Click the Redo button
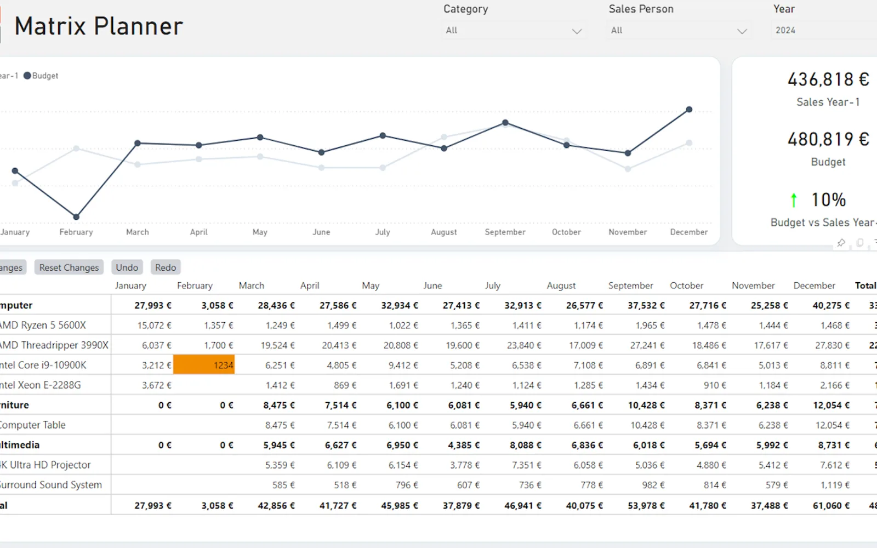 [166, 267]
